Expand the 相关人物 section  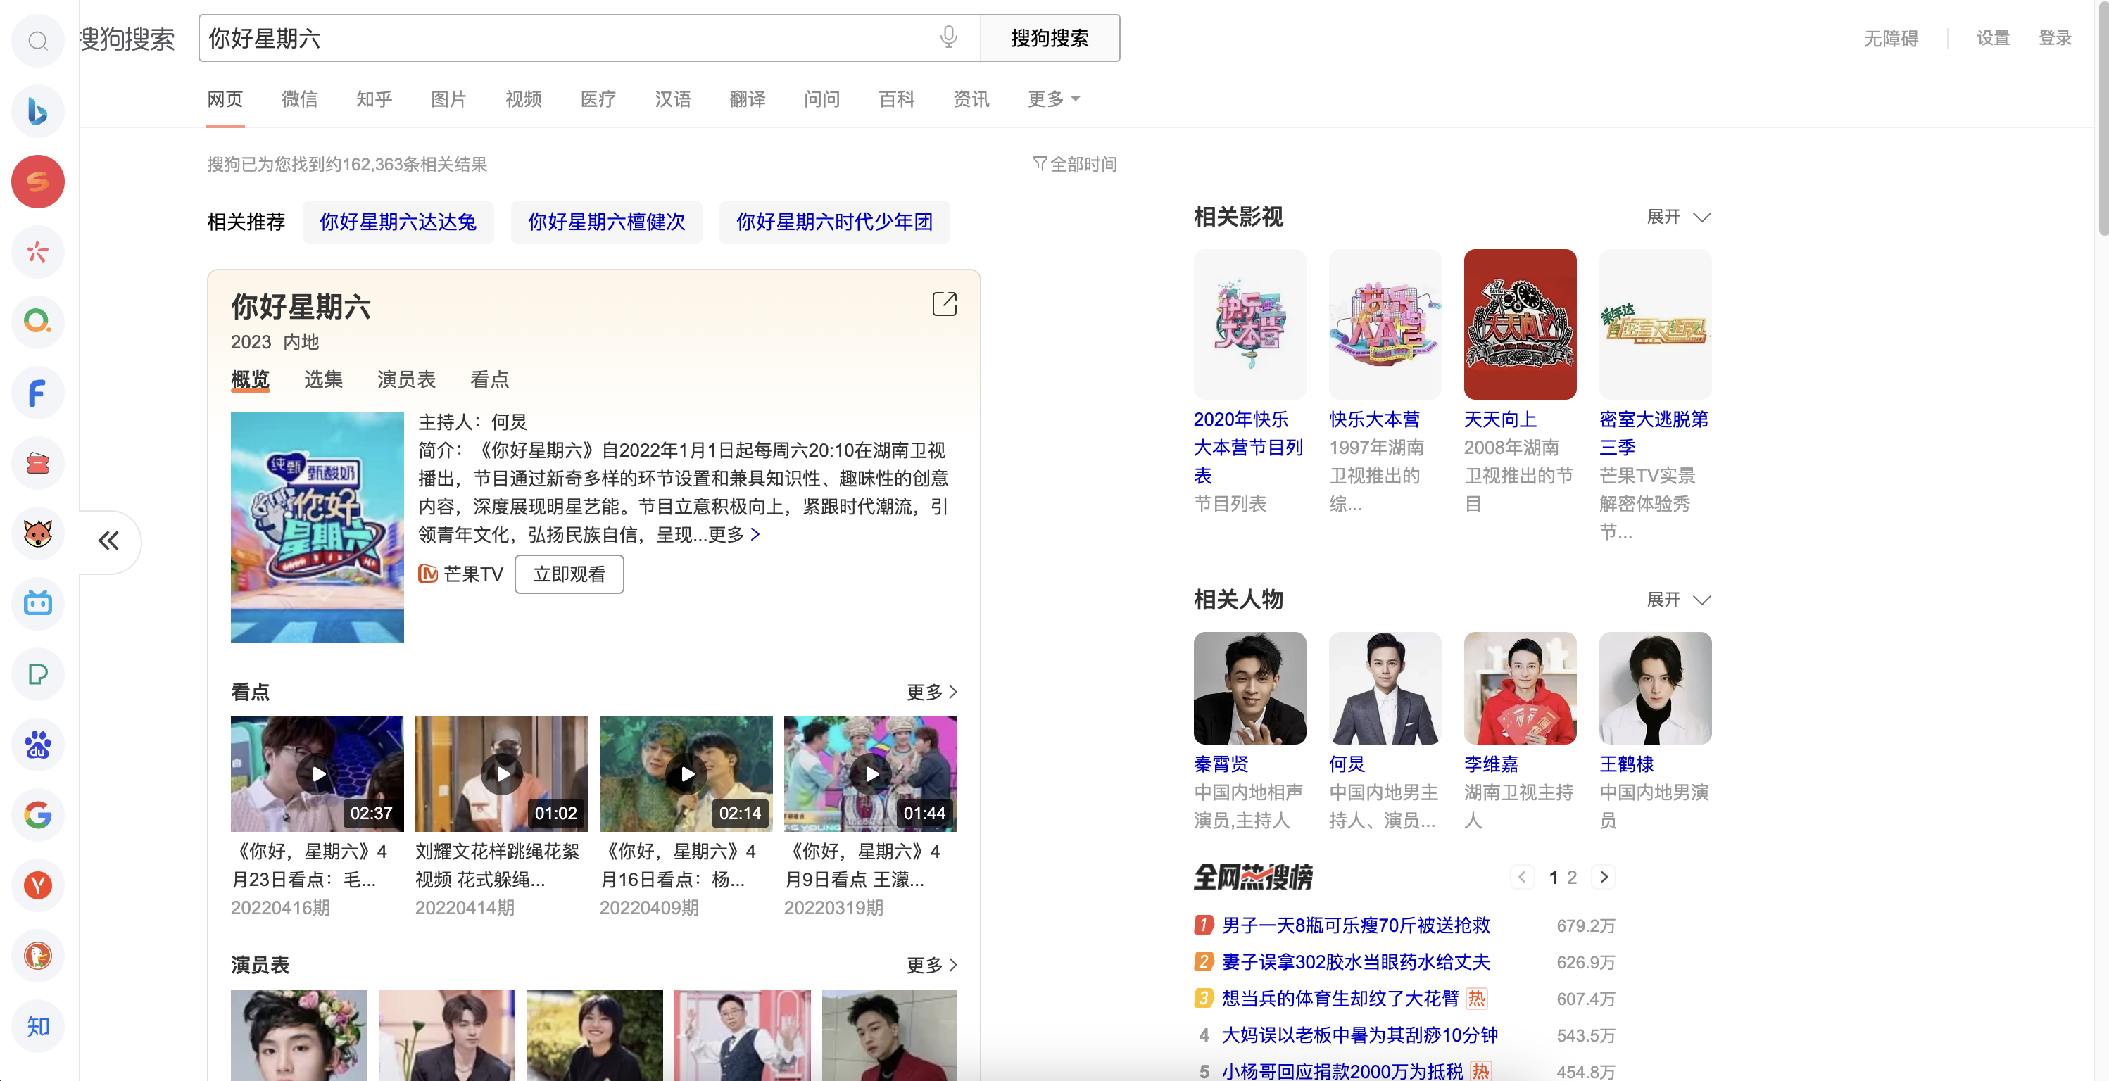coord(1677,599)
